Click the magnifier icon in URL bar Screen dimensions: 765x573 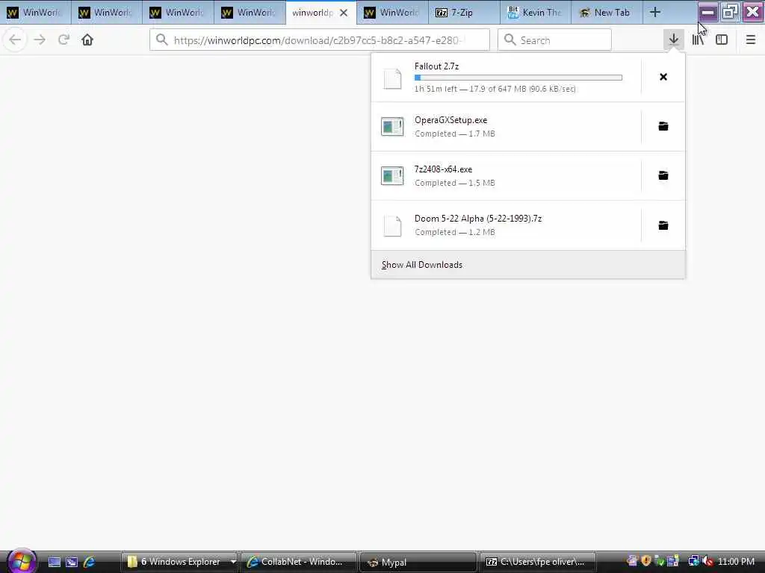coord(162,40)
